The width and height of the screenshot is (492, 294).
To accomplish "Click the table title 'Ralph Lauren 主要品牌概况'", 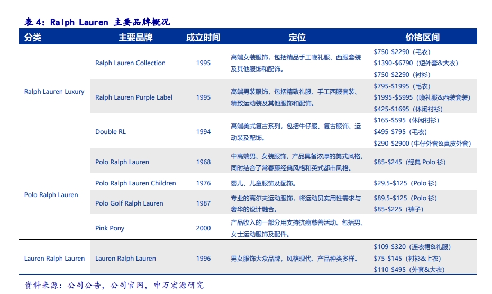I will (110, 22).
